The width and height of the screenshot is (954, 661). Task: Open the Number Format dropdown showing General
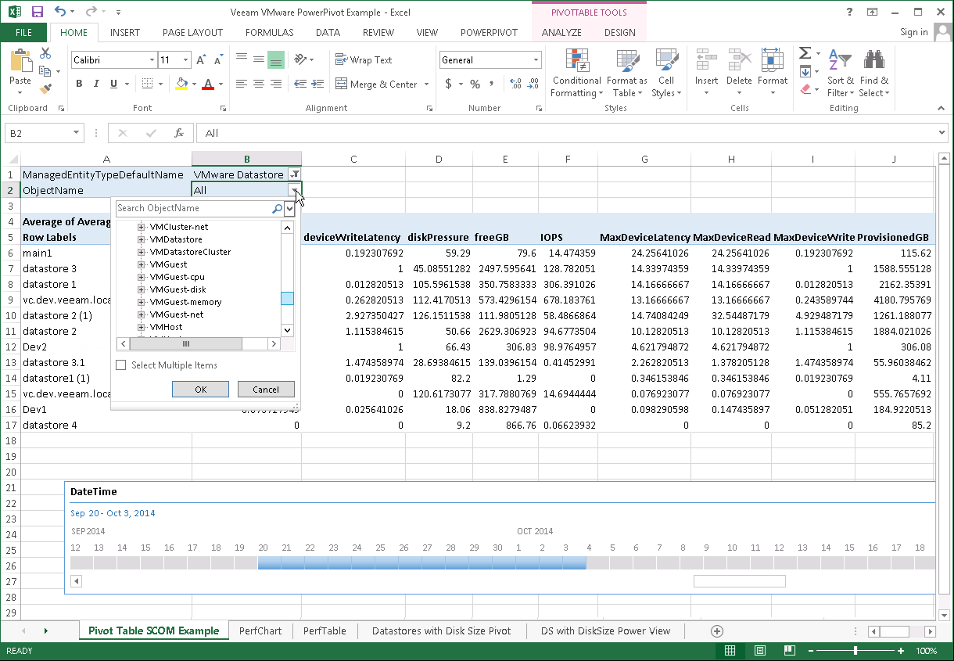[536, 60]
